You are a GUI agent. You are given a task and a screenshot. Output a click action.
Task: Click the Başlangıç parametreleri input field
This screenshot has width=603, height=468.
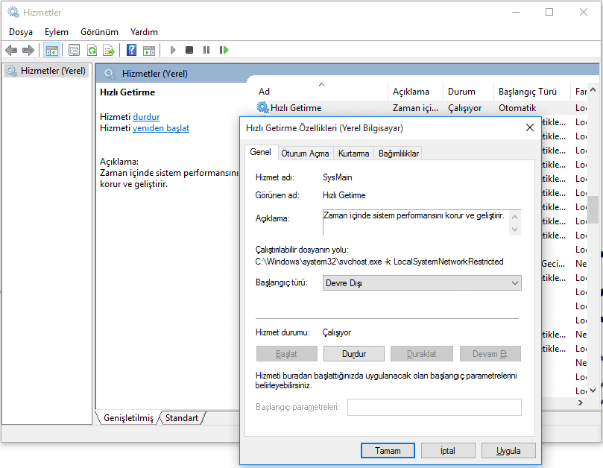435,407
